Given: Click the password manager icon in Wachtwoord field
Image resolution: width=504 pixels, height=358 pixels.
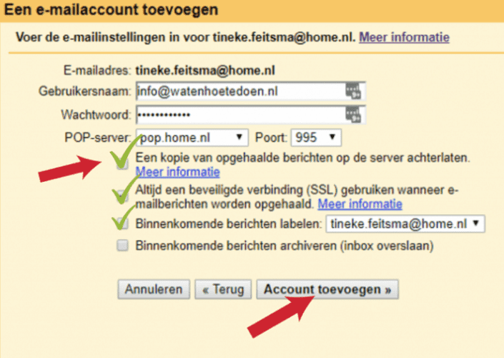Looking at the screenshot, I should (x=353, y=115).
